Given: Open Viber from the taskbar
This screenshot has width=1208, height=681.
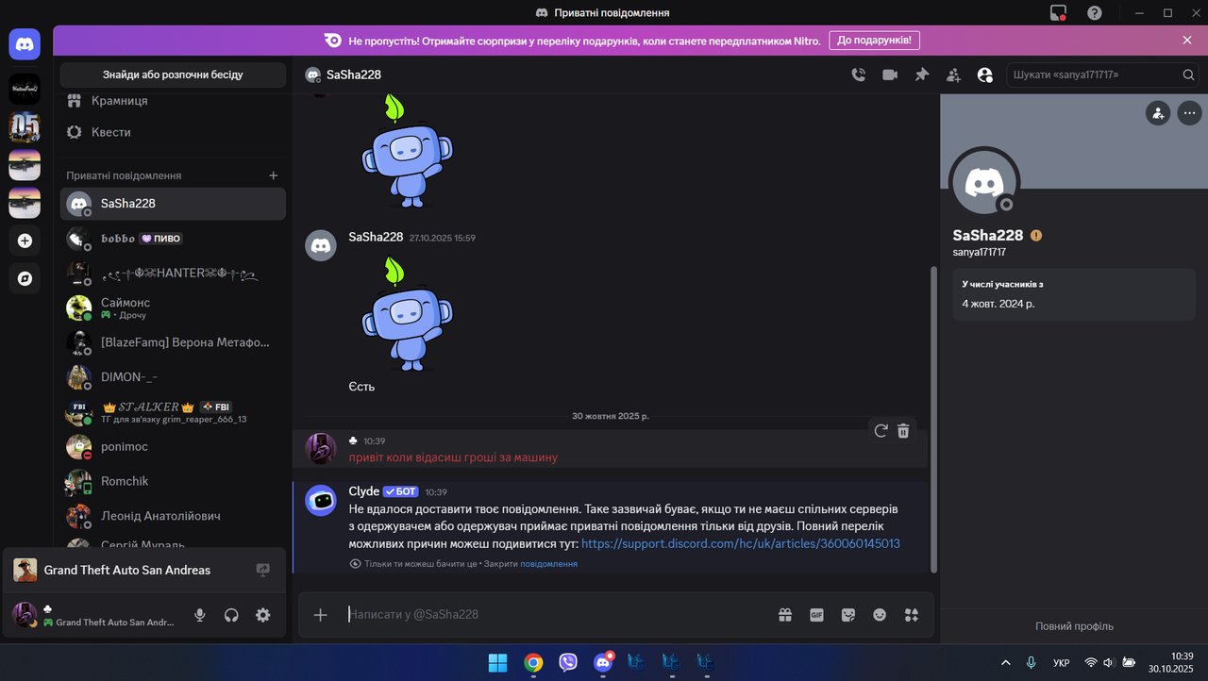Looking at the screenshot, I should tap(568, 663).
